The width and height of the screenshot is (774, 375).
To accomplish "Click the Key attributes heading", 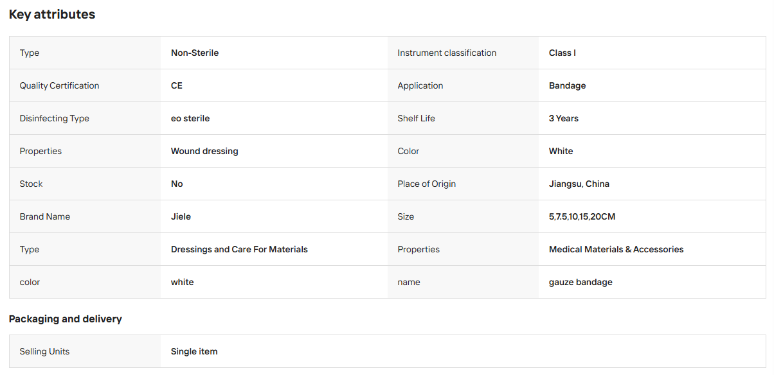I will pyautogui.click(x=52, y=14).
